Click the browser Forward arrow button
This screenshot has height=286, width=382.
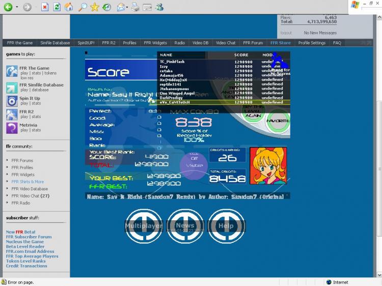[28, 7]
